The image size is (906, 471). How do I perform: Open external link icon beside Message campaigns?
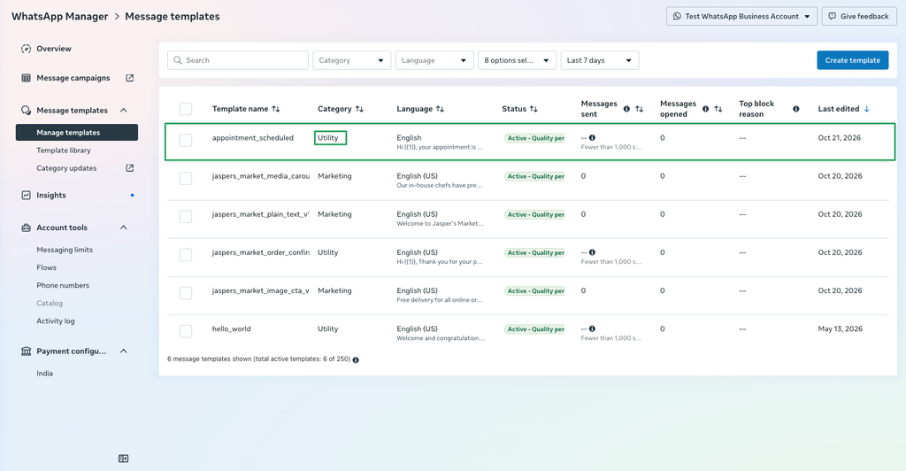tap(130, 78)
